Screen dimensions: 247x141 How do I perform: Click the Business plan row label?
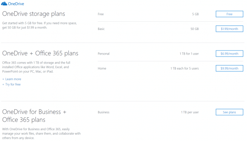pos(104,112)
